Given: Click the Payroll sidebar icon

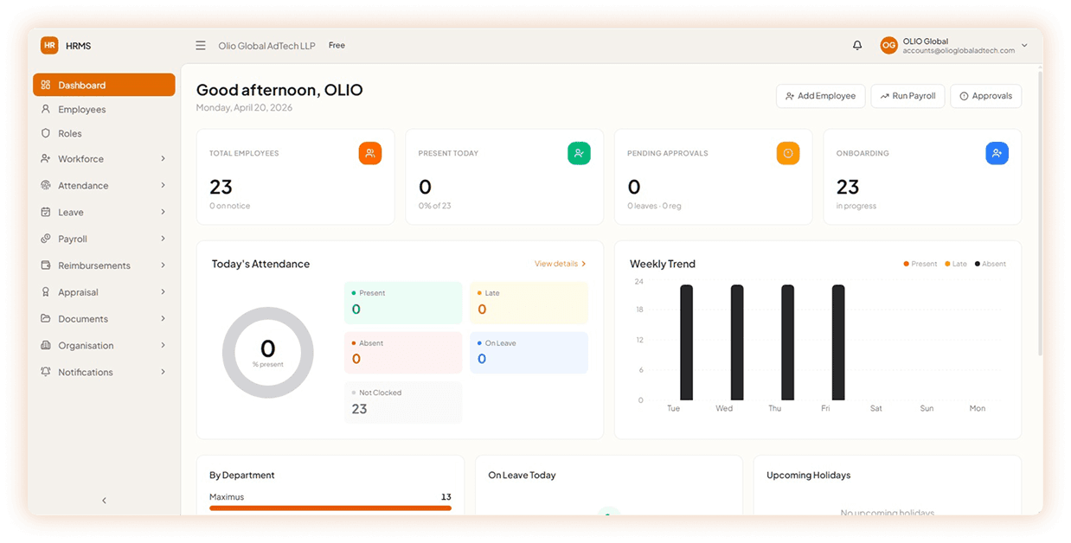Looking at the screenshot, I should click(x=46, y=239).
